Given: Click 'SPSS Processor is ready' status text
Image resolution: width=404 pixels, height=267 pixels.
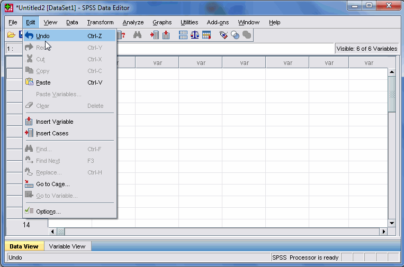Looking at the screenshot, I should (x=306, y=257).
